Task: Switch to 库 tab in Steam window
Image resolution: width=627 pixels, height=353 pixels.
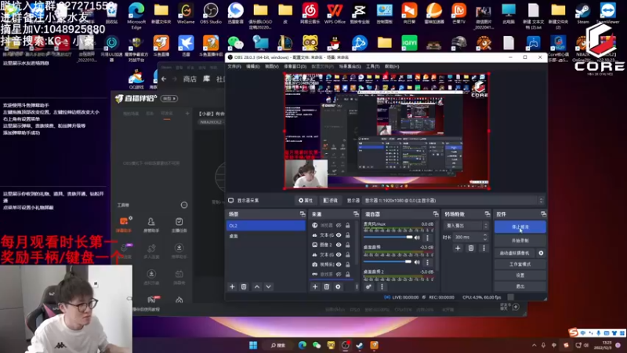Action: [206, 79]
